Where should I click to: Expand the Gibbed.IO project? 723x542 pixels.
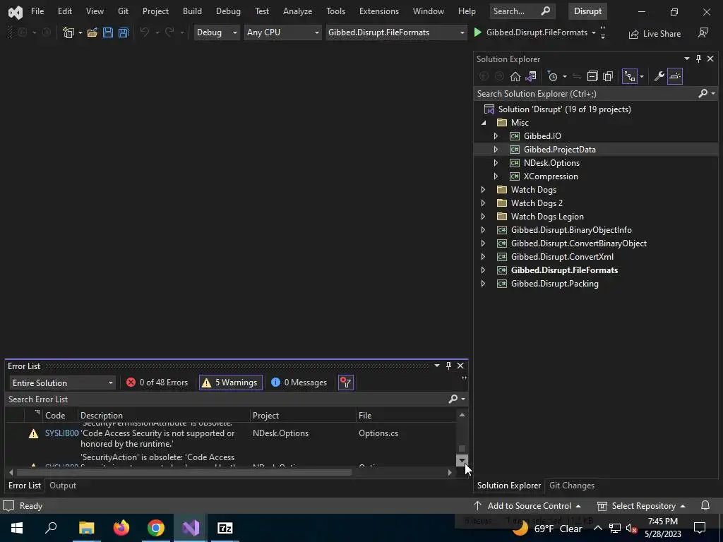(496, 136)
